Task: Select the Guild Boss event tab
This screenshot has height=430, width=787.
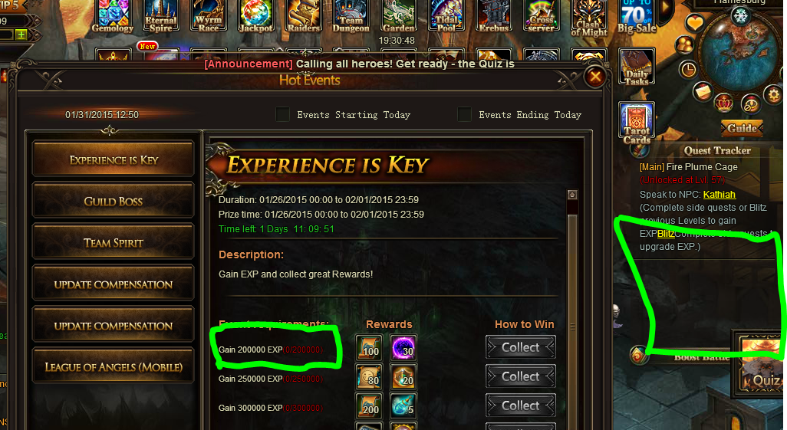Action: [x=114, y=201]
